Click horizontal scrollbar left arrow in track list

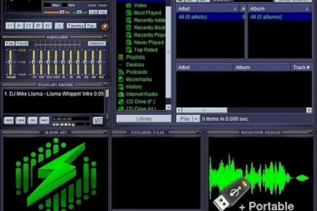pos(179,110)
